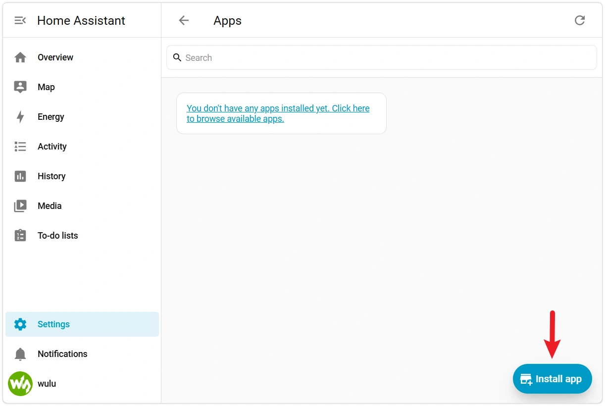Follow the browse available apps link
Screen dimensions: 605x406
278,113
